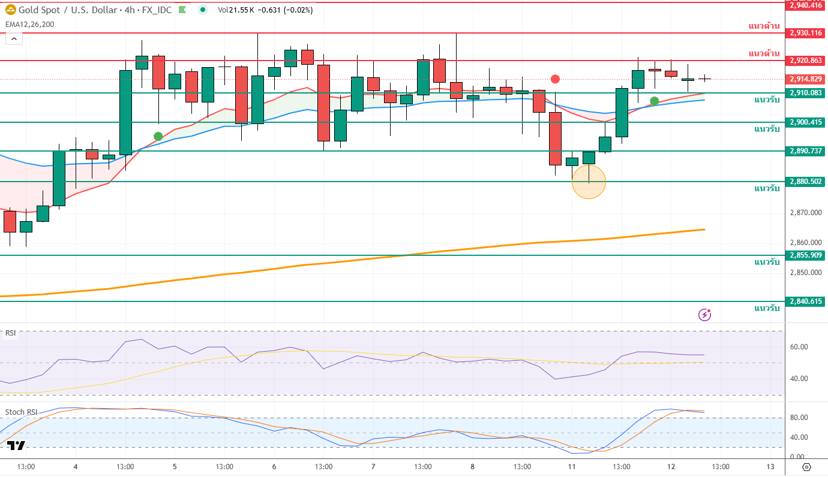Screen dimensions: 828x477
Task: Click the Stoch RSI 80.00 axis value
Action: tap(799, 418)
